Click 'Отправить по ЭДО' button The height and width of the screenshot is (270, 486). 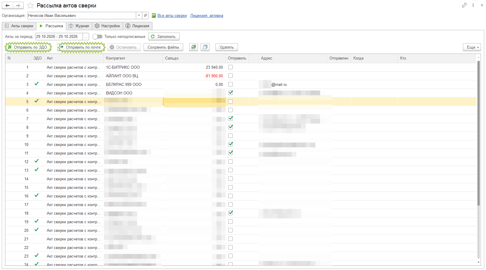[28, 47]
